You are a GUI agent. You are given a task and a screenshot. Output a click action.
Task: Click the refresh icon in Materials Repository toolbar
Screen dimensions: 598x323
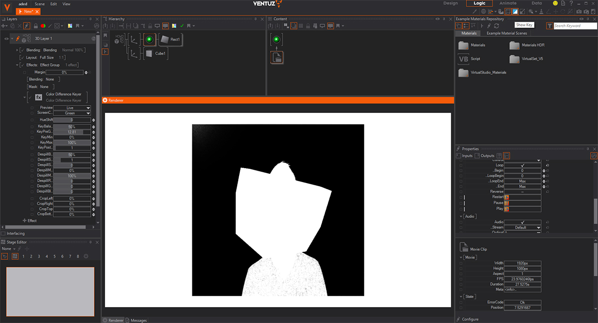(x=496, y=25)
